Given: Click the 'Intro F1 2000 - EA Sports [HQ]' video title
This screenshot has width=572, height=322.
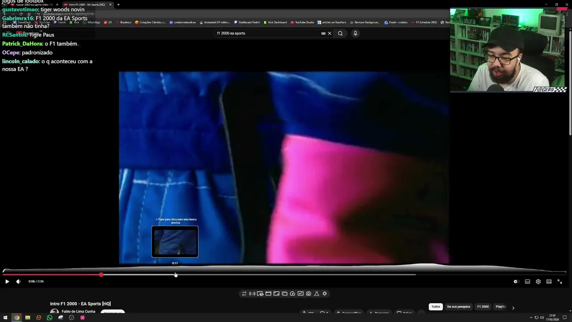Looking at the screenshot, I should 80,304.
